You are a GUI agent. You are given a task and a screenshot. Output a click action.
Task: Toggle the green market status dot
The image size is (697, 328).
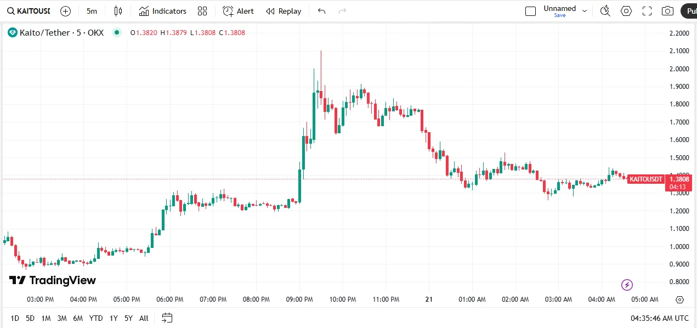[117, 33]
